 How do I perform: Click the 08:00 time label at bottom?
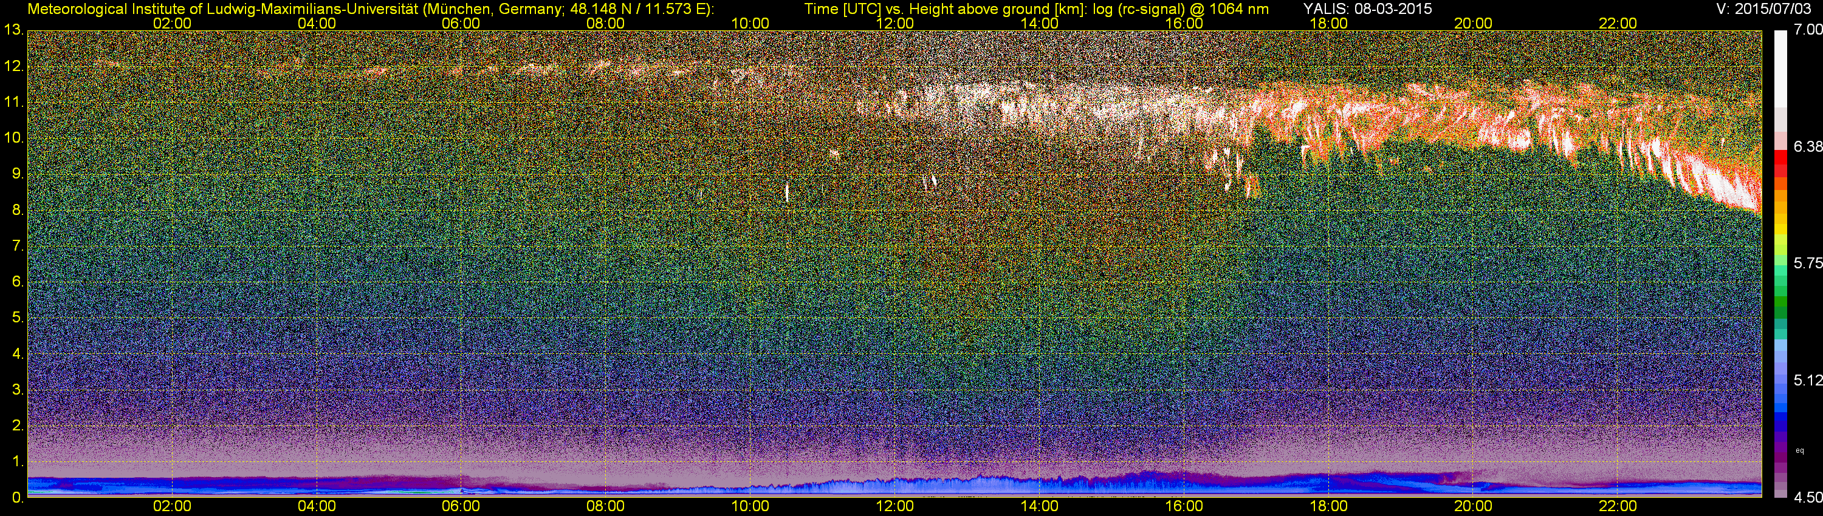(x=606, y=506)
